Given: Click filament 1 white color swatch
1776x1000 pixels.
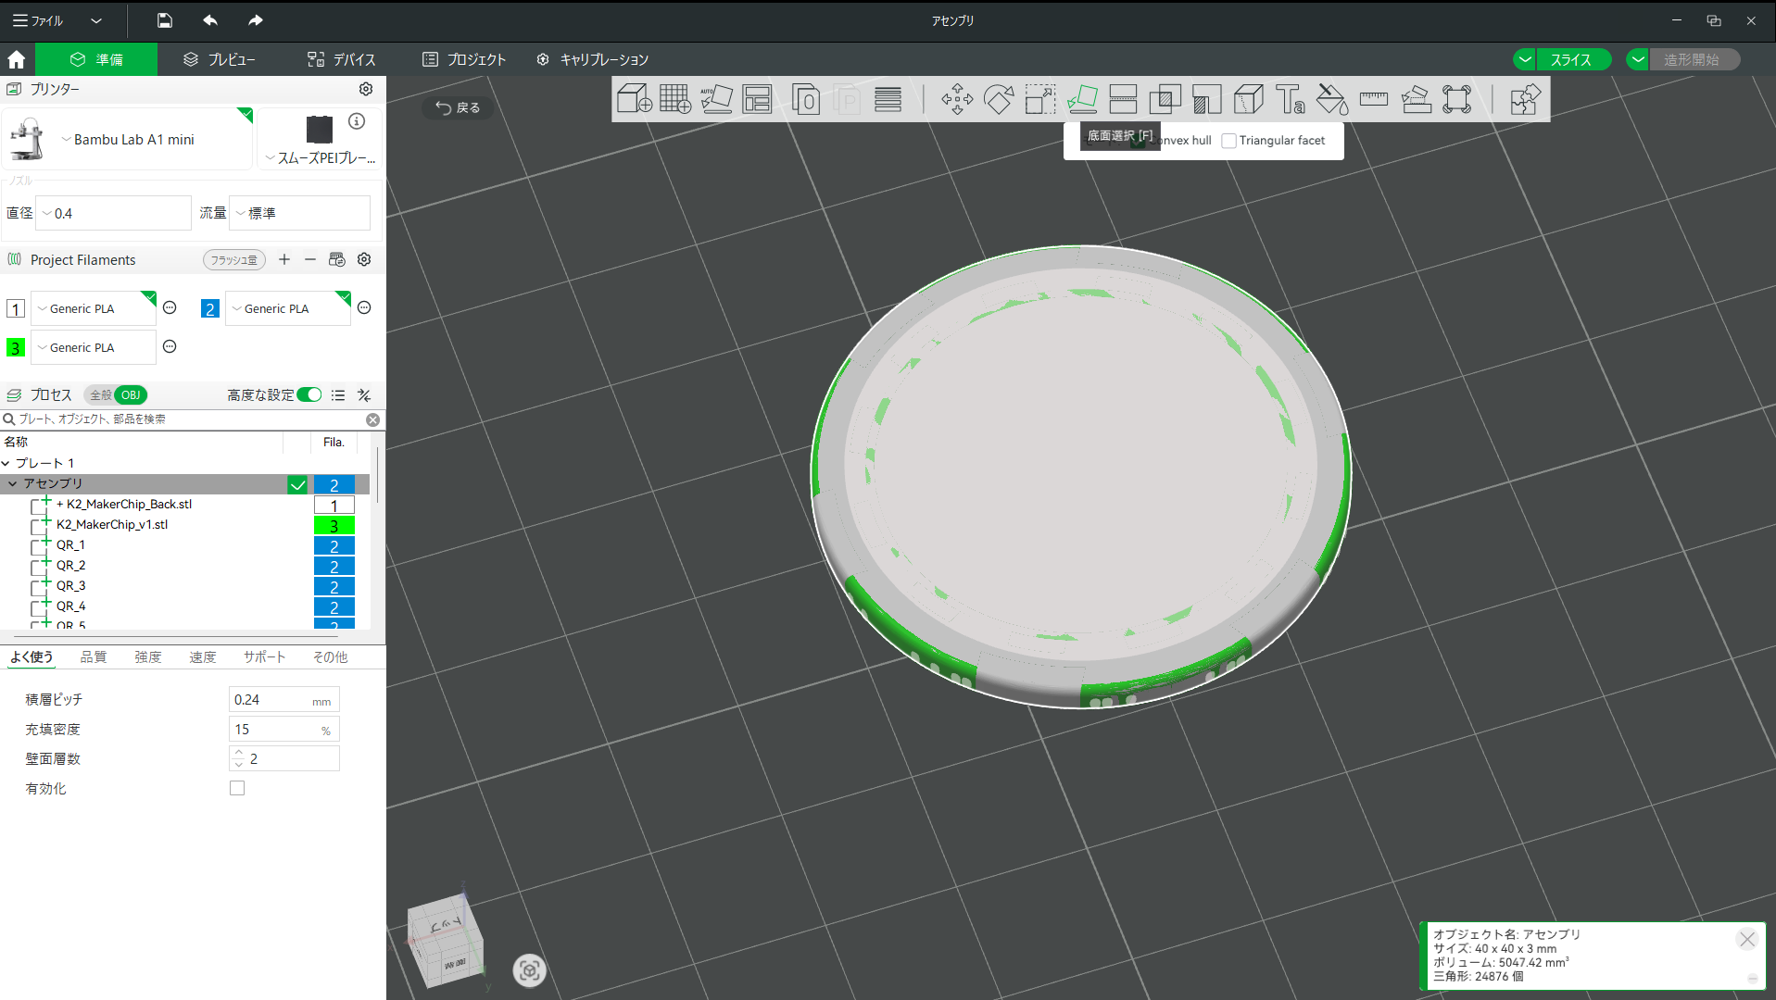Looking at the screenshot, I should (16, 308).
